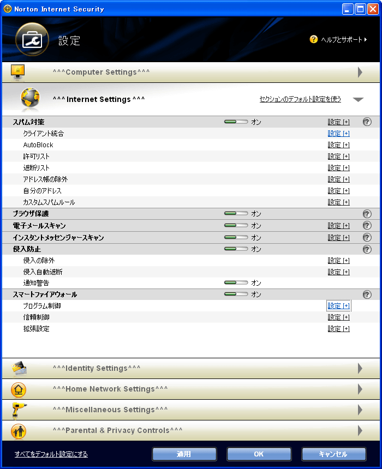Screen dimensions: 382x469
Task: Click the Computer Settings monitor icon
Action: point(17,72)
